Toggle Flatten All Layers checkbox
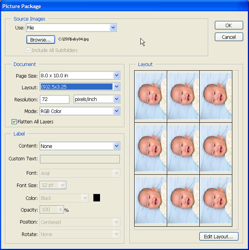The width and height of the screenshot is (249, 250). pyautogui.click(x=14, y=122)
